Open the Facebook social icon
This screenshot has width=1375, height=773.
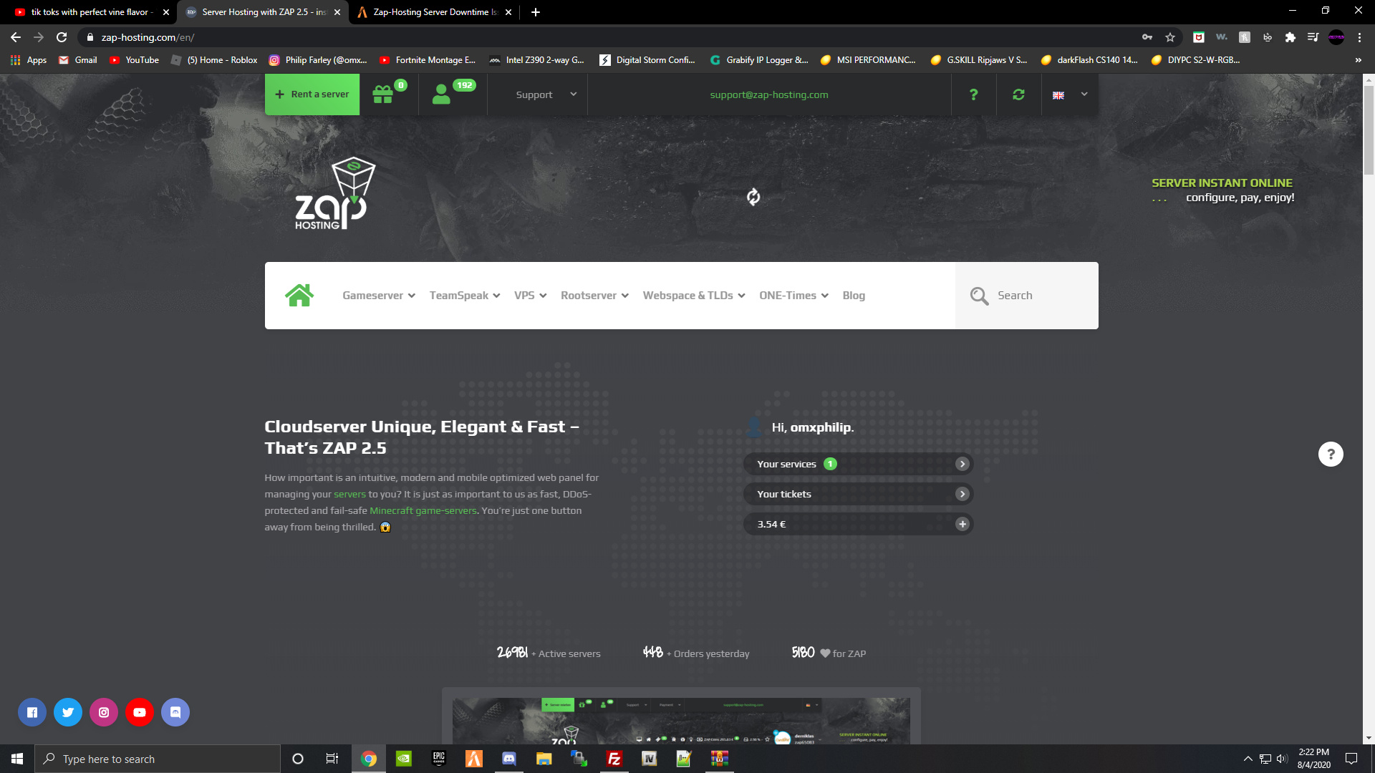[x=32, y=712]
